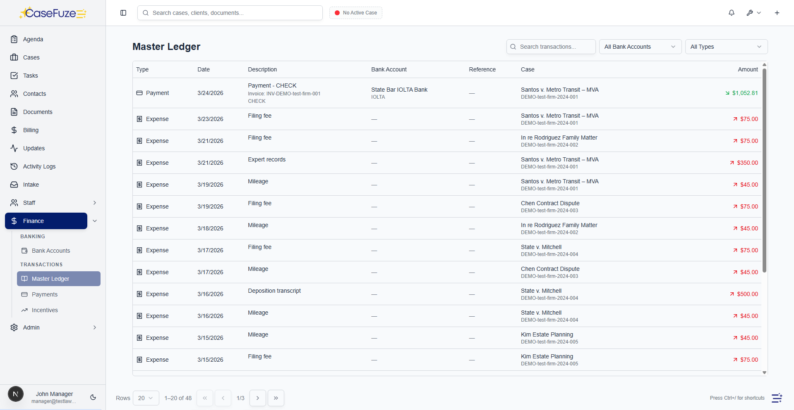Viewport: 794px width, 410px height.
Task: Select the Cases briefcase icon in sidebar
Action: 14,57
